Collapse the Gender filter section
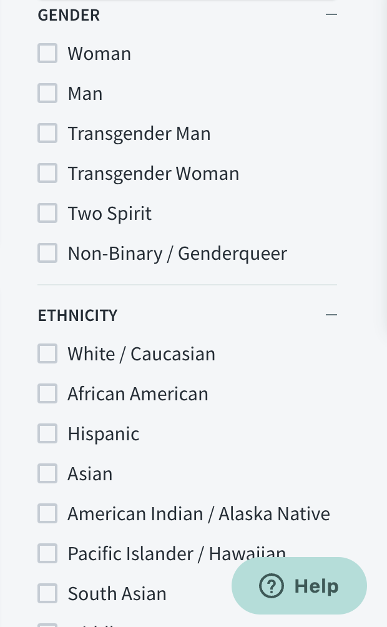387x627 pixels. (x=331, y=15)
